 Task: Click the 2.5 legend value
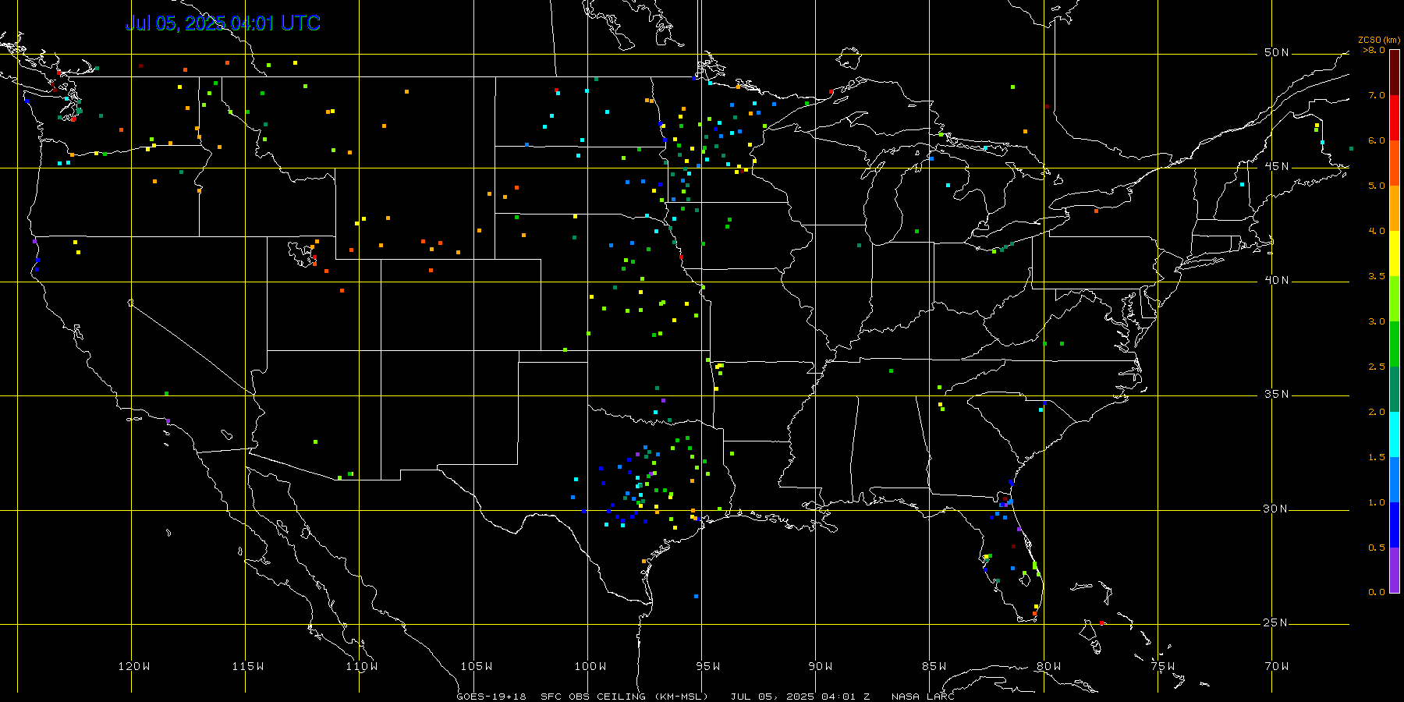click(x=1377, y=367)
